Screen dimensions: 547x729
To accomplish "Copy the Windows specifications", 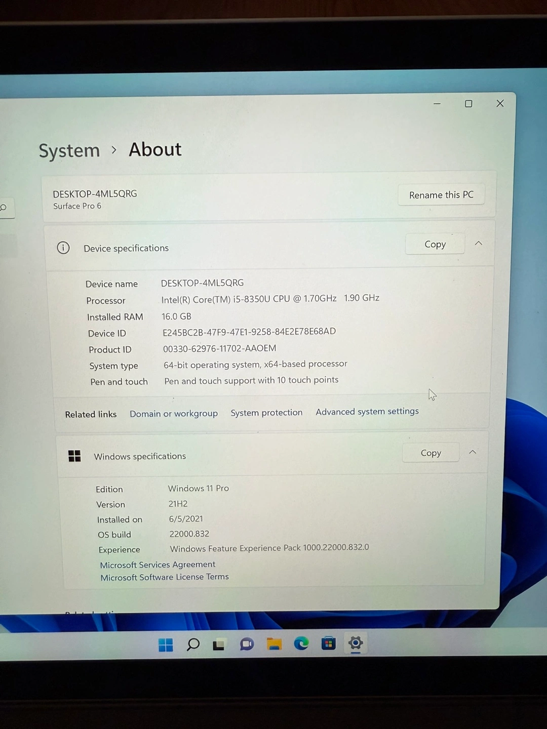I will (x=431, y=453).
